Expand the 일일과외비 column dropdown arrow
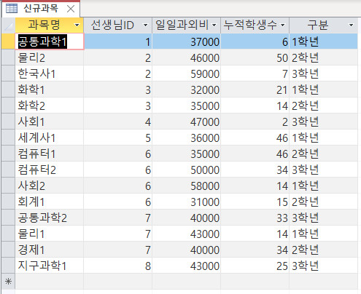The image size is (361, 294). tap(214, 25)
